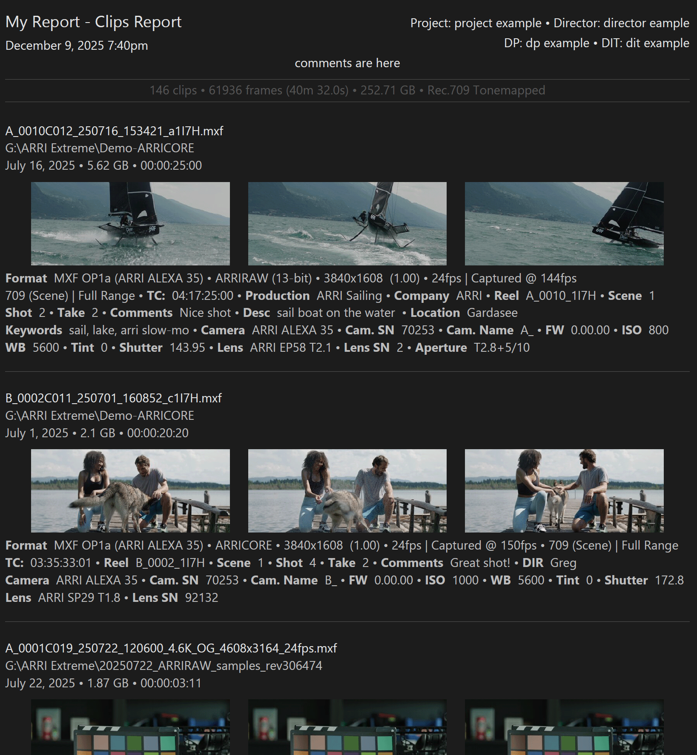Click the Keywords label in first clip metadata

point(34,330)
